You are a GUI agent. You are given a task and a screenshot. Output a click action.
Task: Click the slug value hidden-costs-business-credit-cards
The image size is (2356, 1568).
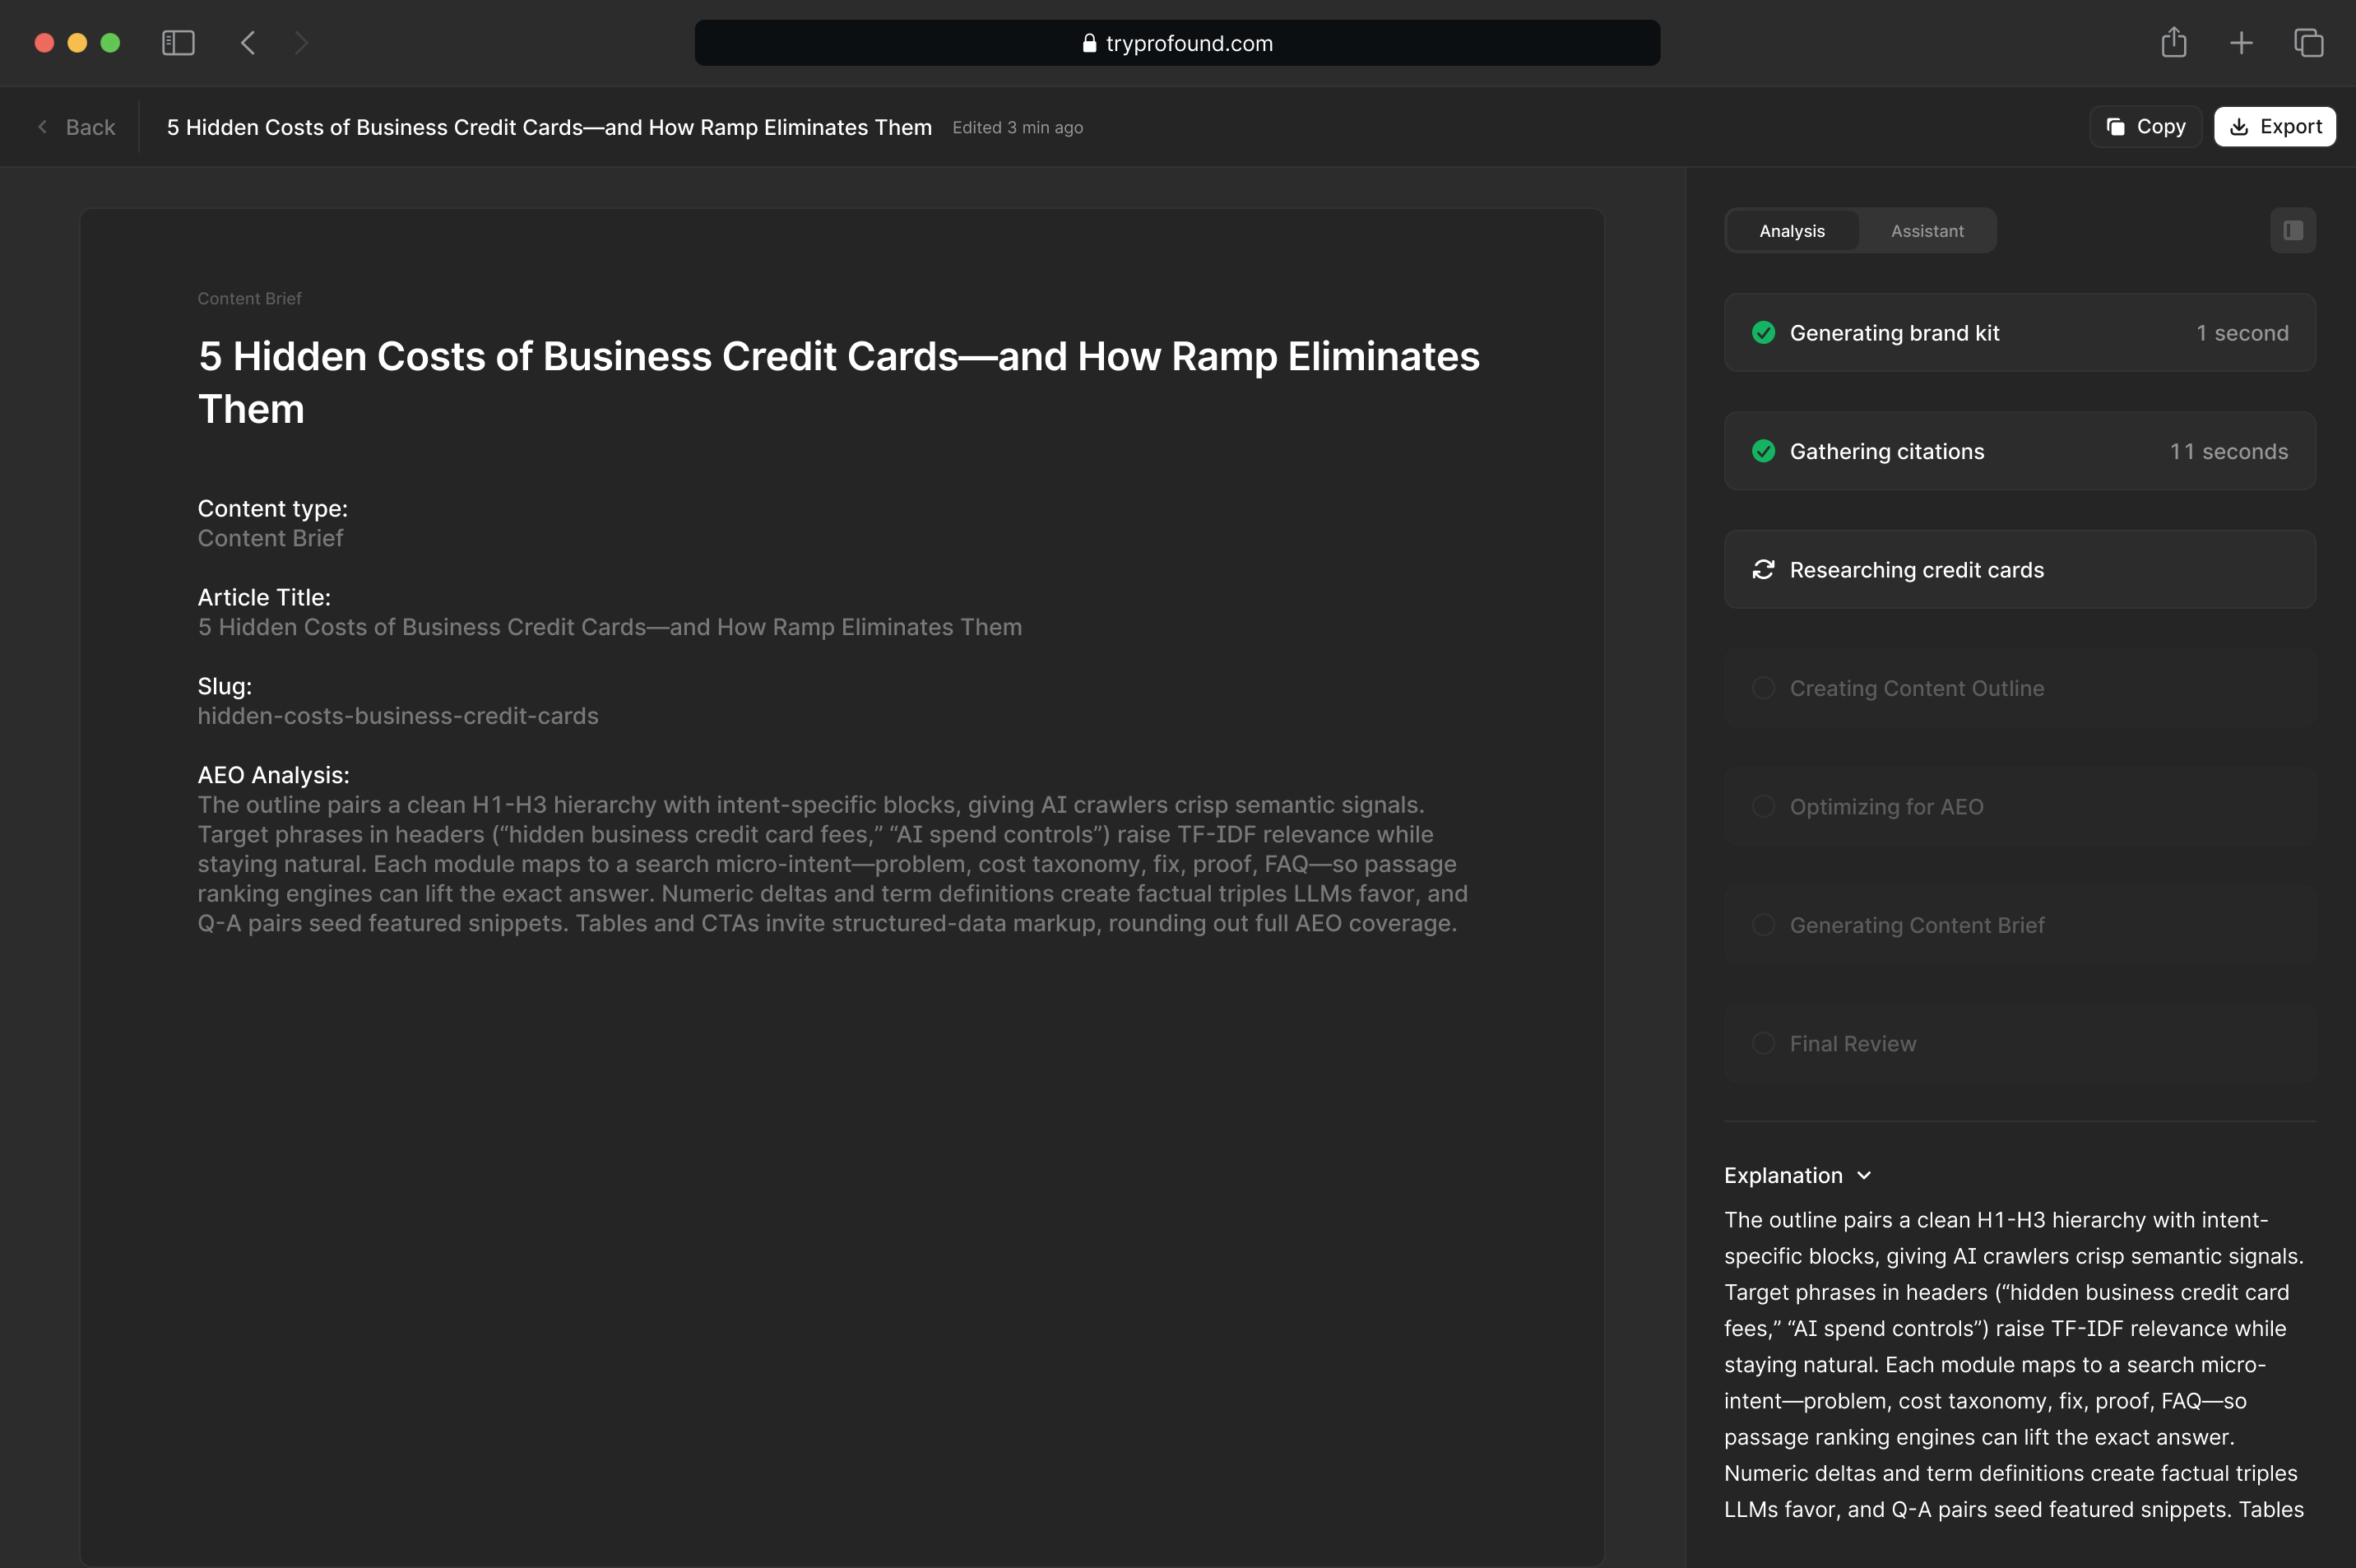click(398, 716)
